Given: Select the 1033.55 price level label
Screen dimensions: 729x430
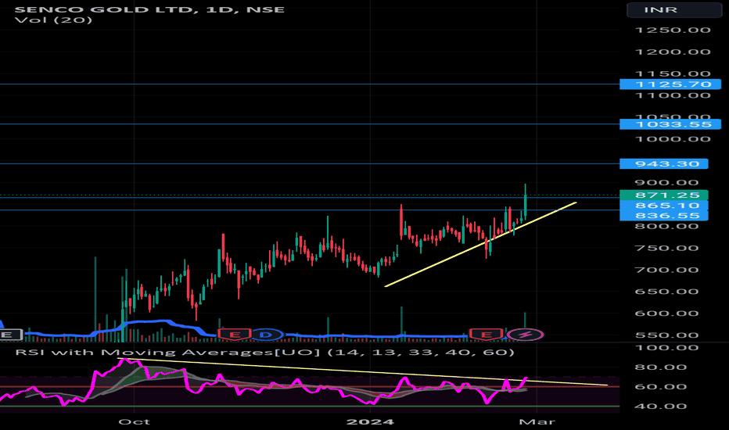Looking at the screenshot, I should pyautogui.click(x=670, y=124).
